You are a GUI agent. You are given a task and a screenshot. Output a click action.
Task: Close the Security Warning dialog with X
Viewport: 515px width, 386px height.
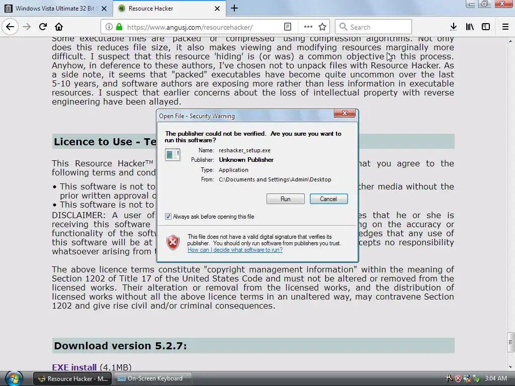point(345,113)
